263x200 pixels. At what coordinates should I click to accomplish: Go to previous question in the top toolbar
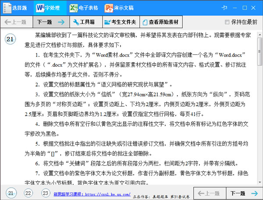(17, 22)
